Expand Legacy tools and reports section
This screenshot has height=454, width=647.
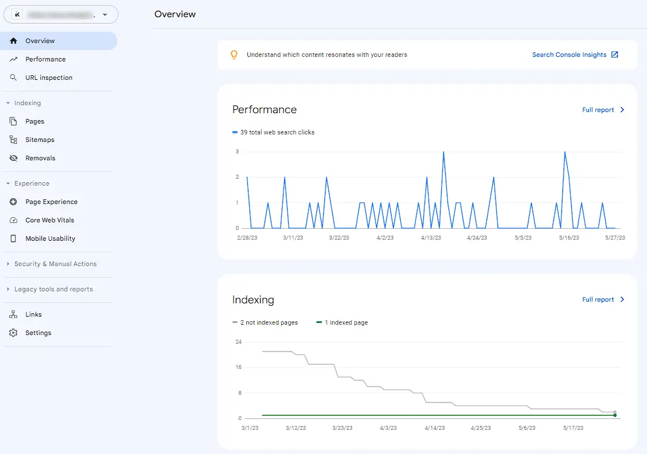(x=8, y=289)
